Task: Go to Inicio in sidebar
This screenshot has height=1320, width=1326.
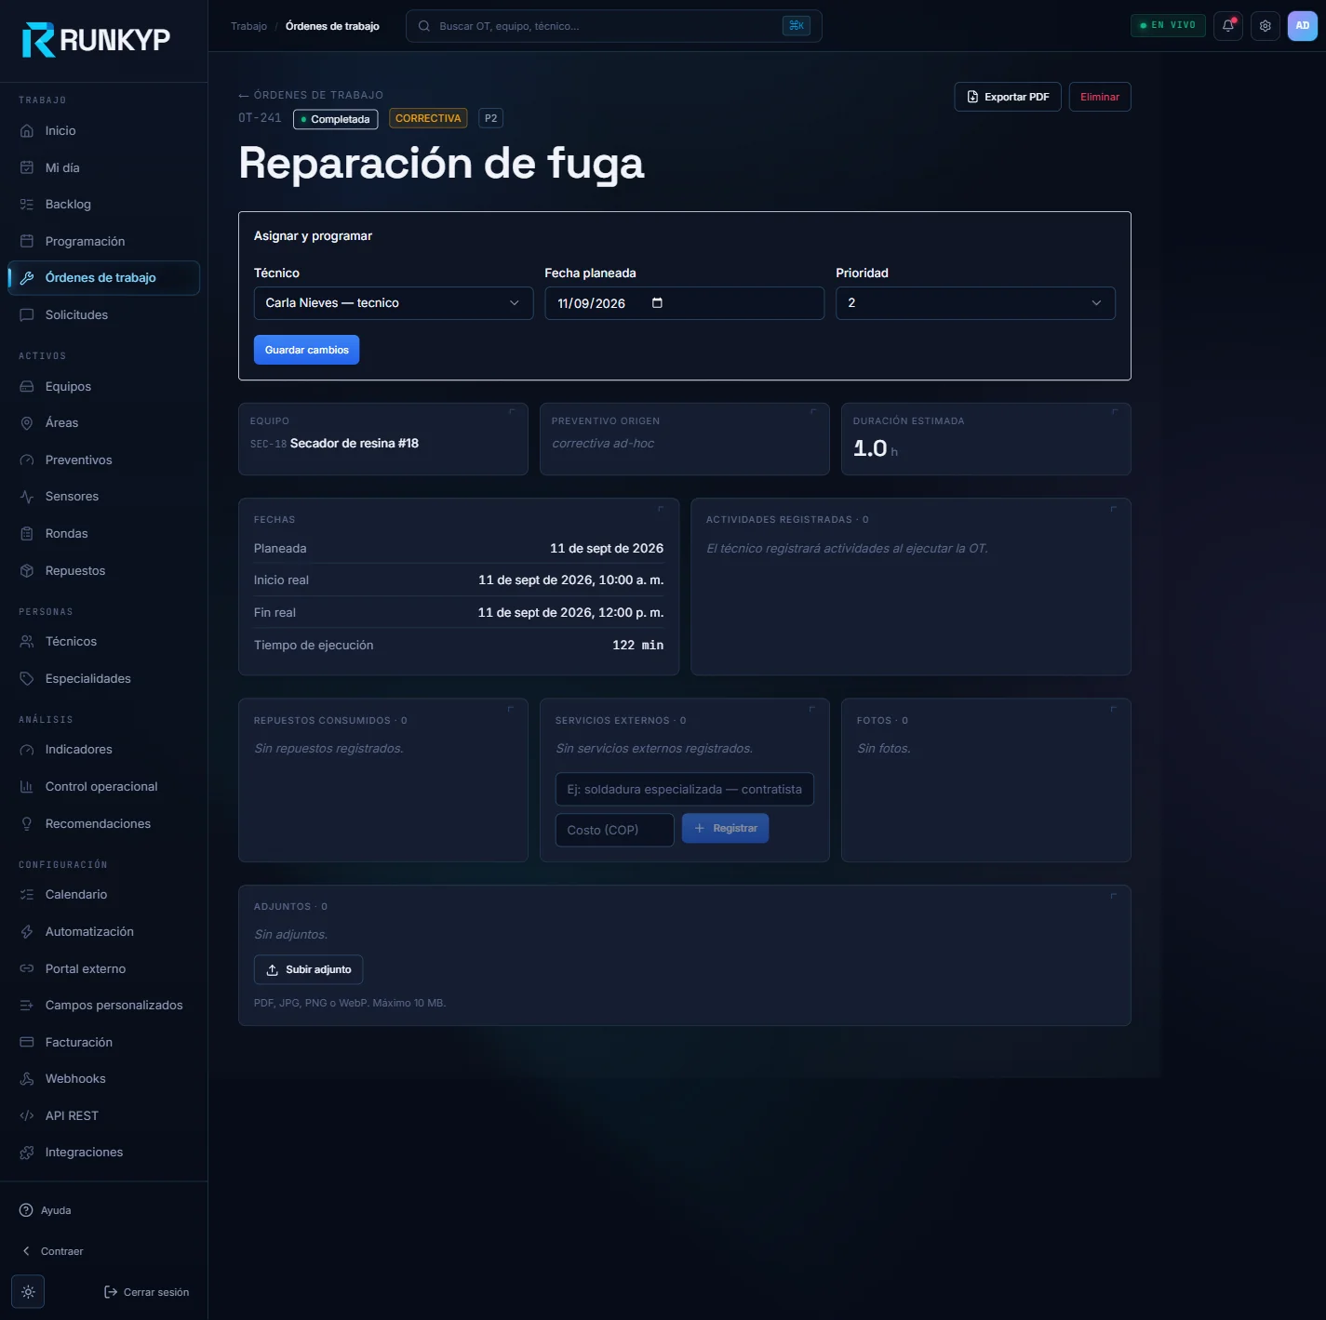Action: (x=103, y=131)
